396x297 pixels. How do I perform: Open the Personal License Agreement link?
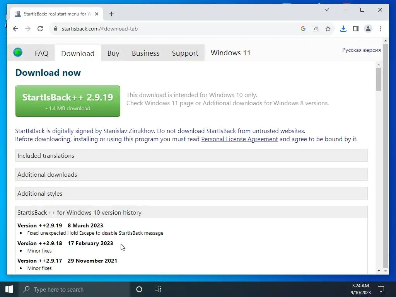pyautogui.click(x=239, y=139)
